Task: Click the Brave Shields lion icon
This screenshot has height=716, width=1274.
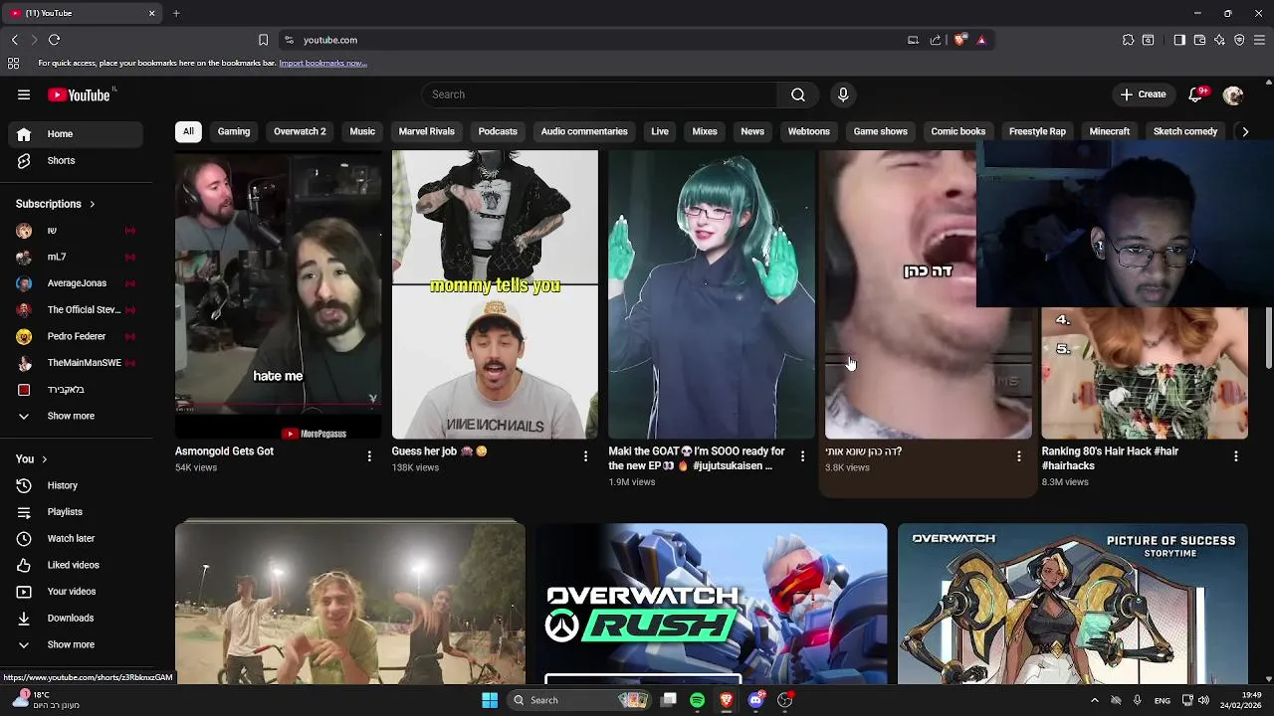Action: pyautogui.click(x=959, y=40)
